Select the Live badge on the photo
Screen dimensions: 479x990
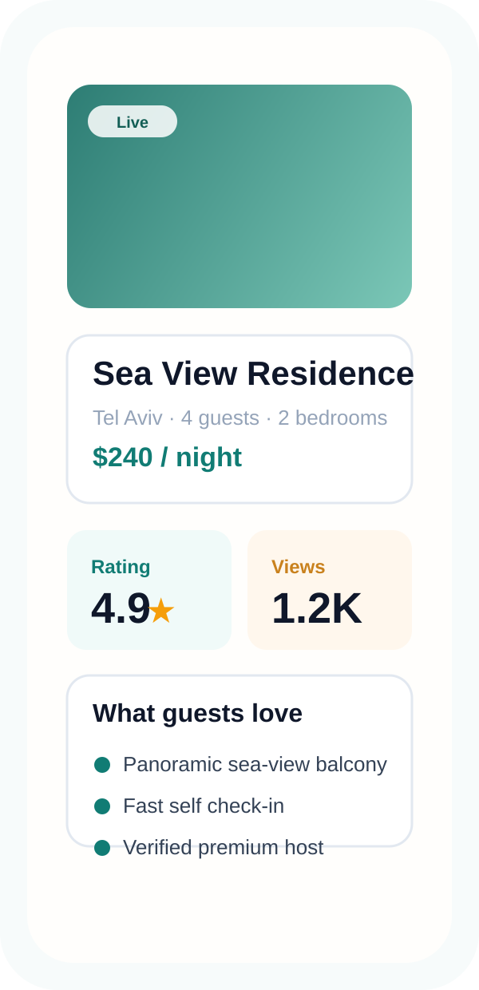pos(132,121)
